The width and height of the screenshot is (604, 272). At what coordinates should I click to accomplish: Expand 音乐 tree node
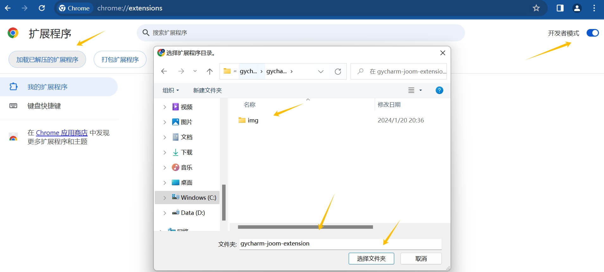coord(165,168)
